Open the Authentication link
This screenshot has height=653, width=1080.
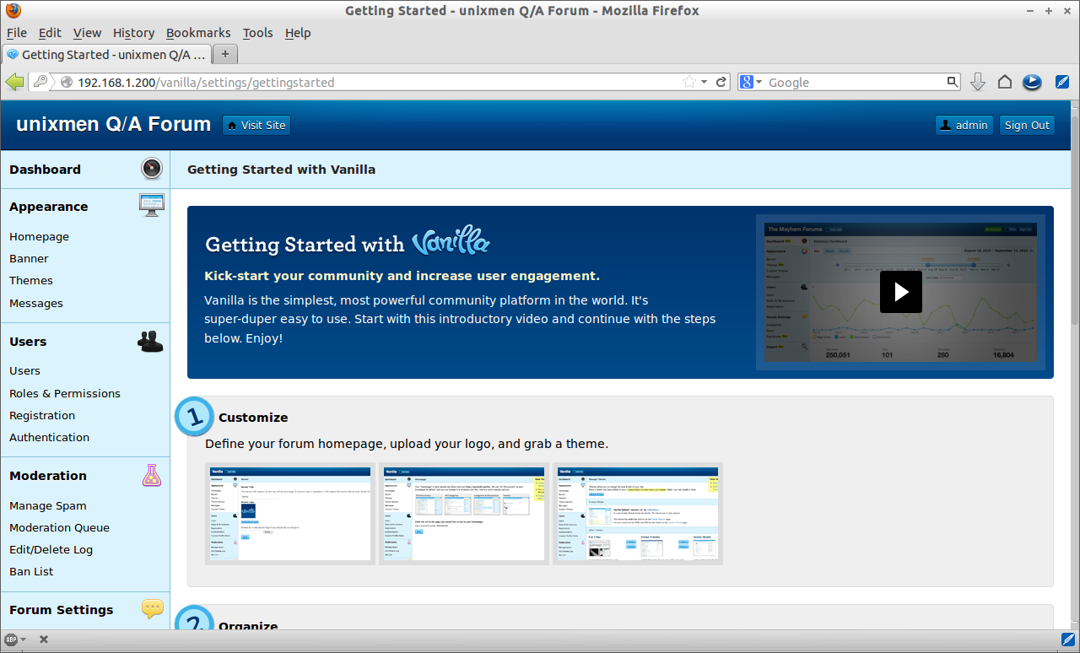click(49, 438)
